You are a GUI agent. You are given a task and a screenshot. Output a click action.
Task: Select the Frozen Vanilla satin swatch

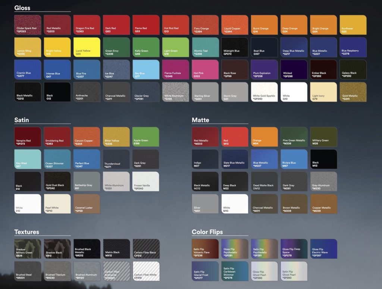coord(146,182)
